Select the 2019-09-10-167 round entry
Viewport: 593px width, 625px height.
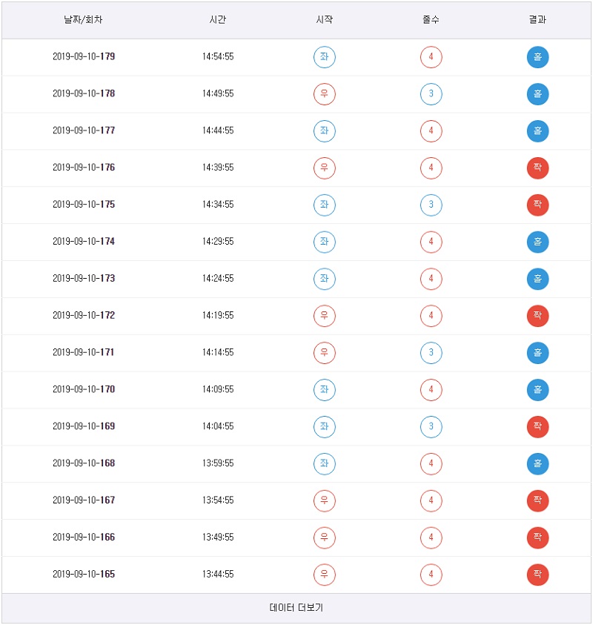[x=84, y=500]
